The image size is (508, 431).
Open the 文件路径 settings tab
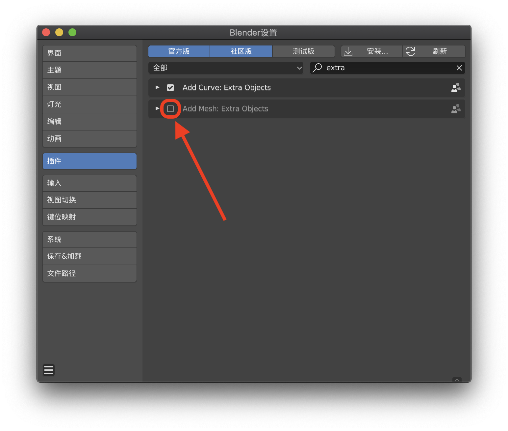click(x=89, y=273)
